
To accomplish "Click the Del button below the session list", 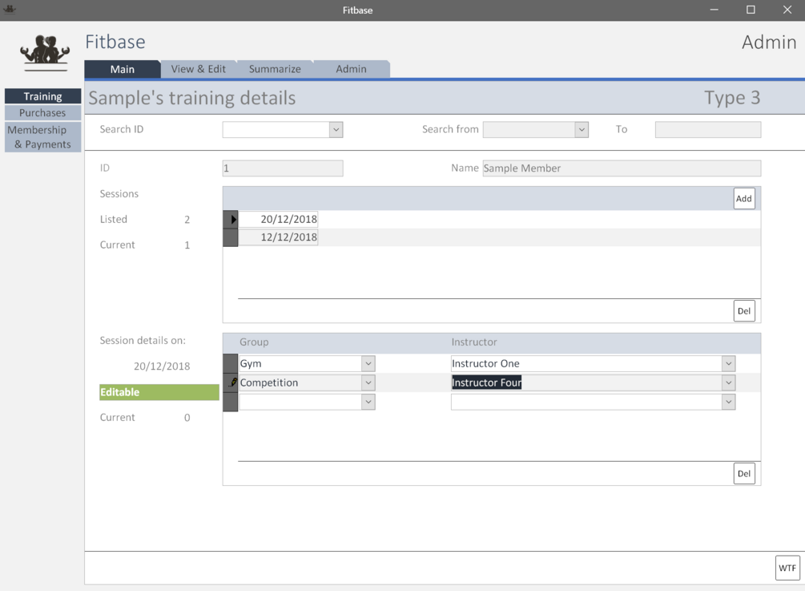I will coord(743,310).
